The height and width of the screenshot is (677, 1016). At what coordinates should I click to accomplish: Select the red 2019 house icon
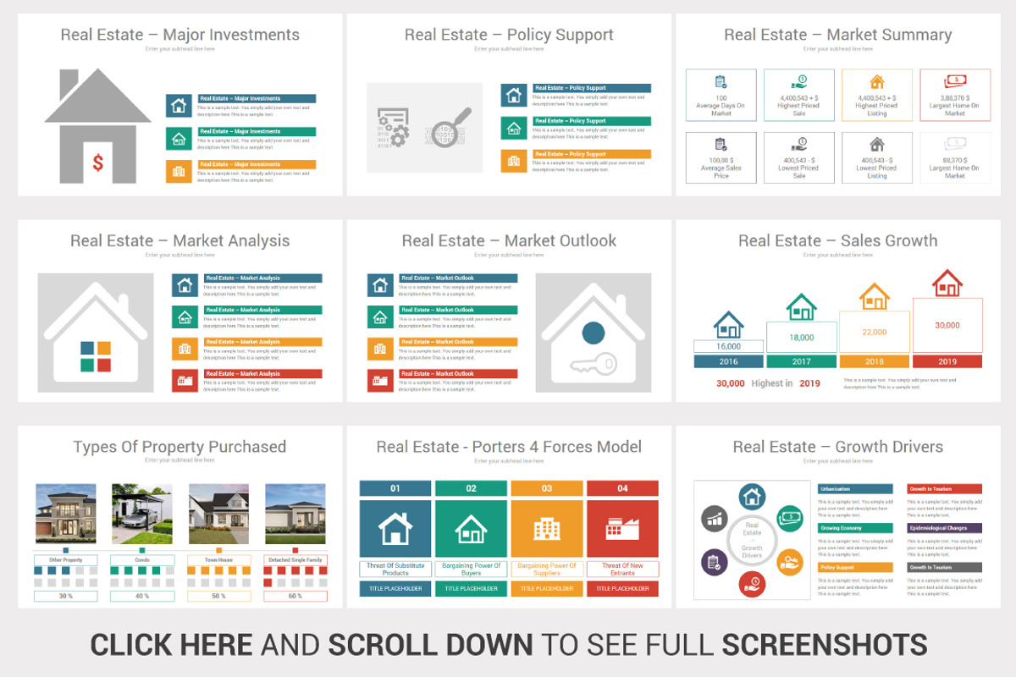947,283
